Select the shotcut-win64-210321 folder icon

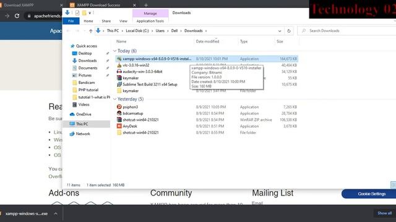click(119, 133)
